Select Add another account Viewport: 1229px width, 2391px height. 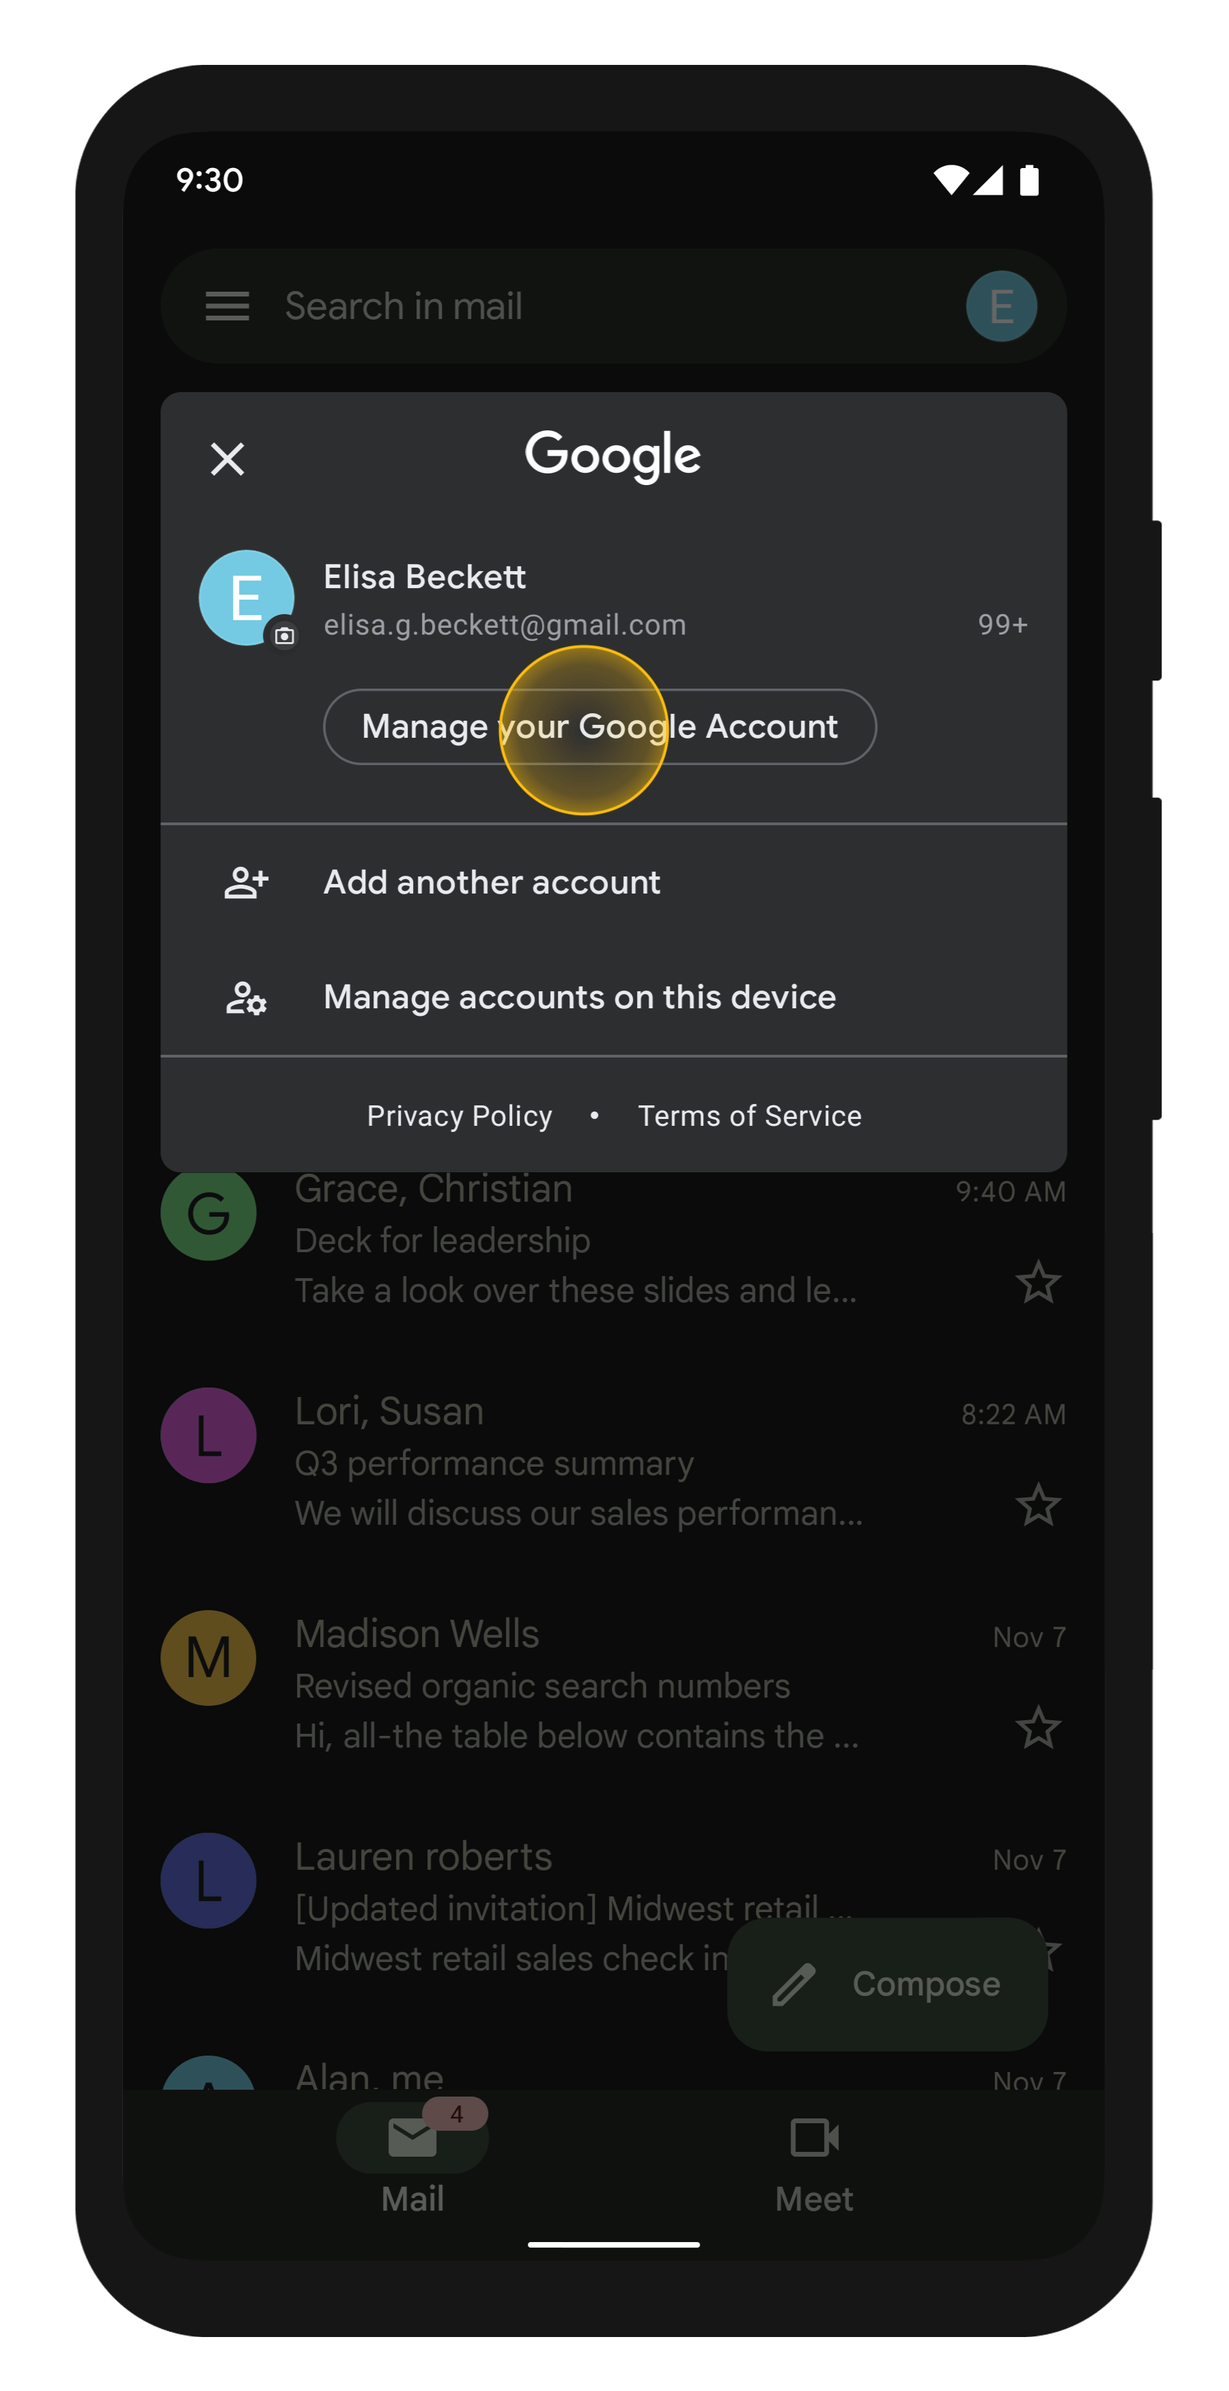coord(492,883)
